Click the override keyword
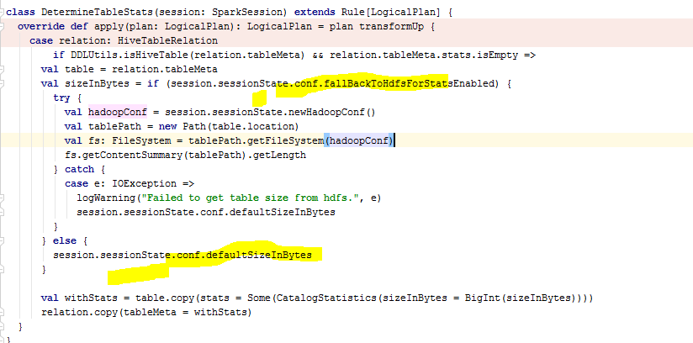This screenshot has height=343, width=693. tap(41, 27)
